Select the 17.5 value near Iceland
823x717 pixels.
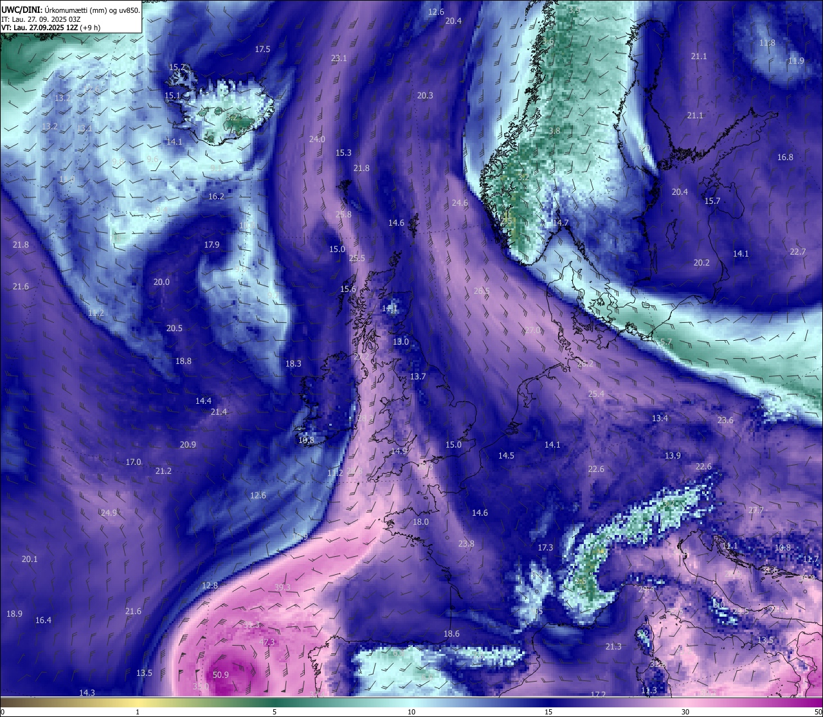pyautogui.click(x=262, y=49)
